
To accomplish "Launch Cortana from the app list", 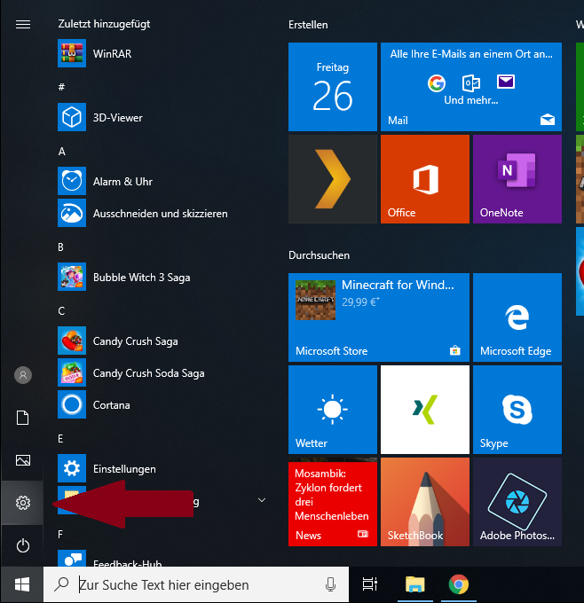I will pos(163,404).
